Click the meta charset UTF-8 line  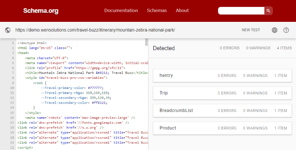pos(47,58)
